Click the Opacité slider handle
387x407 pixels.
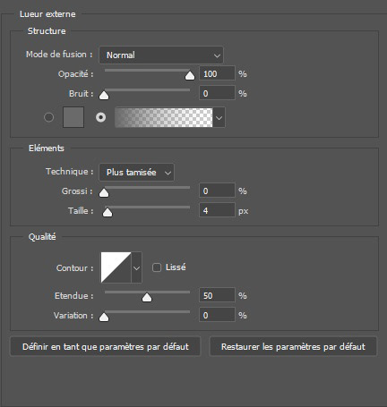[x=190, y=76]
